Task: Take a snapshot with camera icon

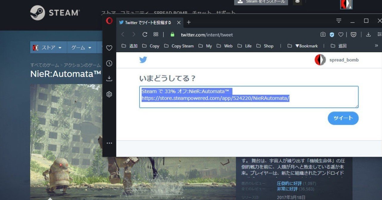Action: click(x=323, y=35)
